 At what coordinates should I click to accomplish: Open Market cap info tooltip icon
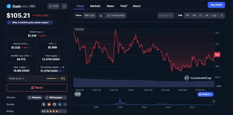tap(43, 32)
